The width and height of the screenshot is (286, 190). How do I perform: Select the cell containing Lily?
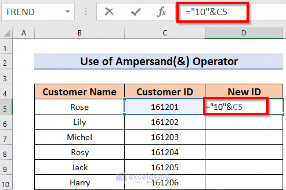[79, 122]
